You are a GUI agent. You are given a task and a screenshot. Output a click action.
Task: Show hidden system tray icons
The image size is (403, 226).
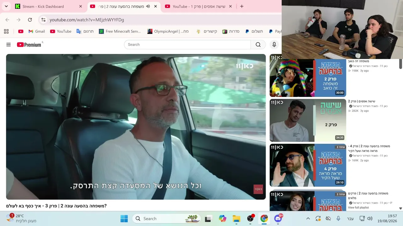click(x=308, y=219)
